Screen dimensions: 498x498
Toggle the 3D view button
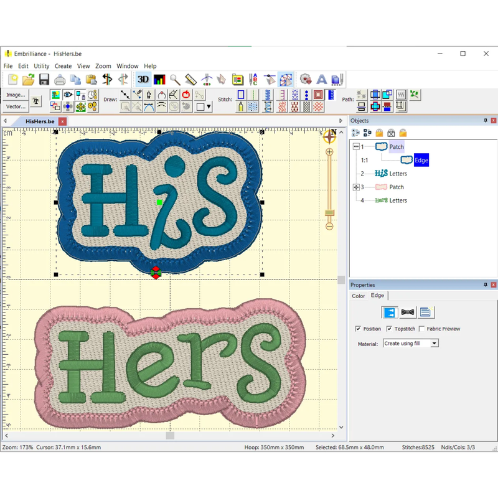coord(143,80)
